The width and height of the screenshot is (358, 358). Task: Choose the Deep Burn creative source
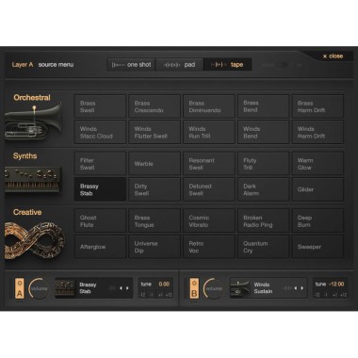pyautogui.click(x=317, y=220)
